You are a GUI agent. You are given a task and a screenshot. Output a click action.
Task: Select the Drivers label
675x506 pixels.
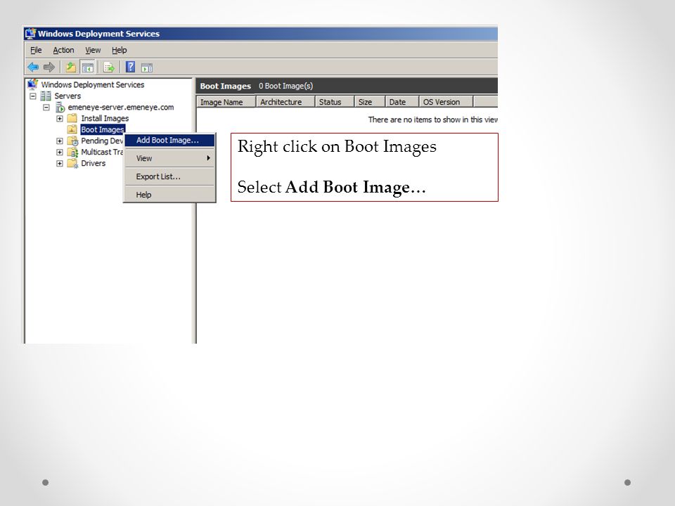[94, 163]
